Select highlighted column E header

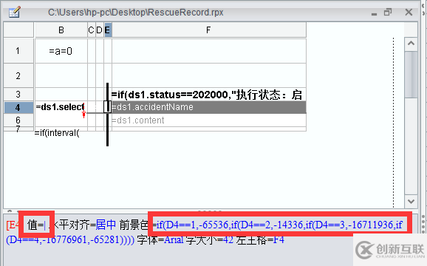click(x=108, y=30)
